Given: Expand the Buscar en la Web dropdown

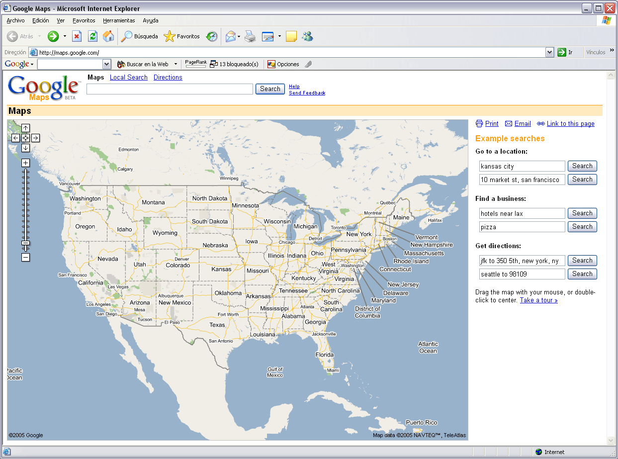Looking at the screenshot, I should (176, 64).
